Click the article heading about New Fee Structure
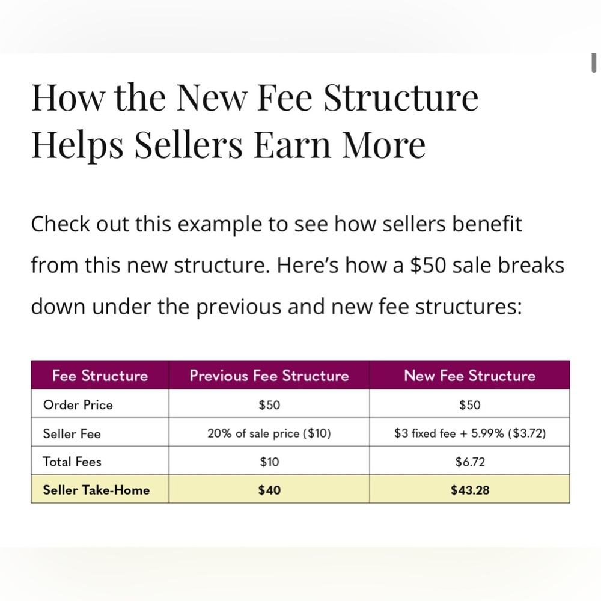This screenshot has width=601, height=601. pos(255,121)
